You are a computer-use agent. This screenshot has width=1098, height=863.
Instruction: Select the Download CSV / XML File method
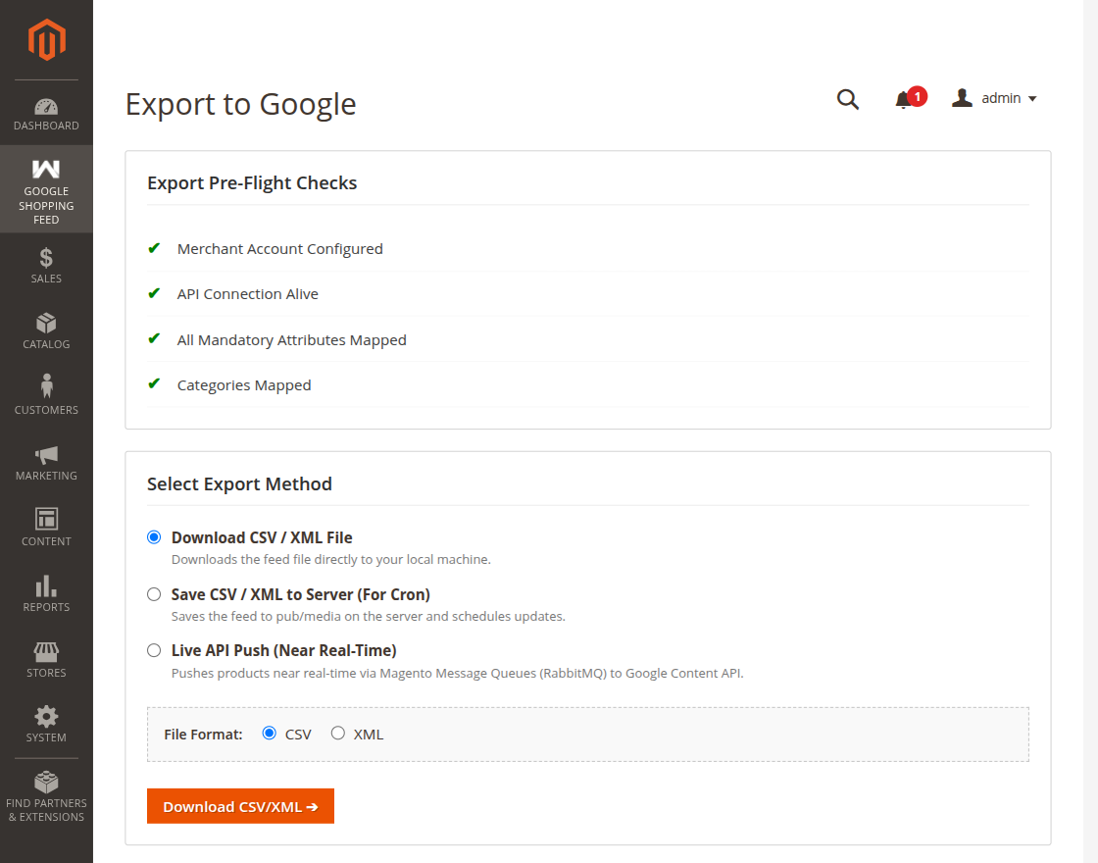[154, 537]
